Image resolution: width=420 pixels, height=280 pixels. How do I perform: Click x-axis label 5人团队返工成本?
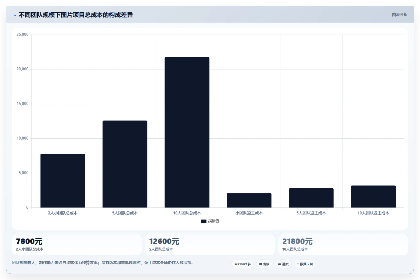[x=311, y=213]
